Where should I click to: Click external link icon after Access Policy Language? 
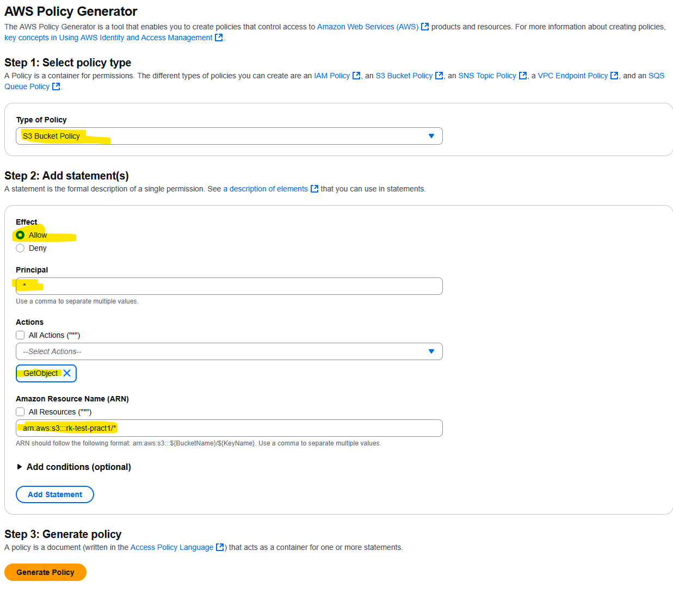(220, 547)
